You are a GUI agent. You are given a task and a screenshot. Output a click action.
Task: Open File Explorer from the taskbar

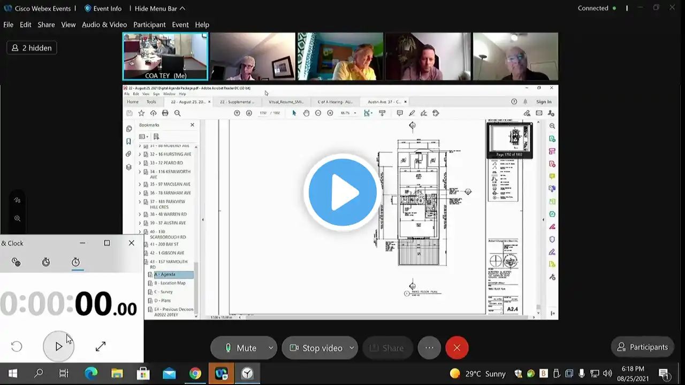117,373
